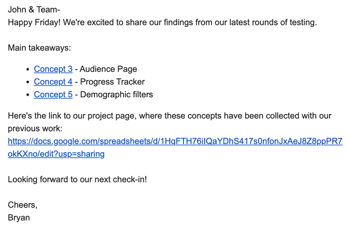Click the 'Demographic filters' text
The width and height of the screenshot is (349, 226).
(x=117, y=95)
